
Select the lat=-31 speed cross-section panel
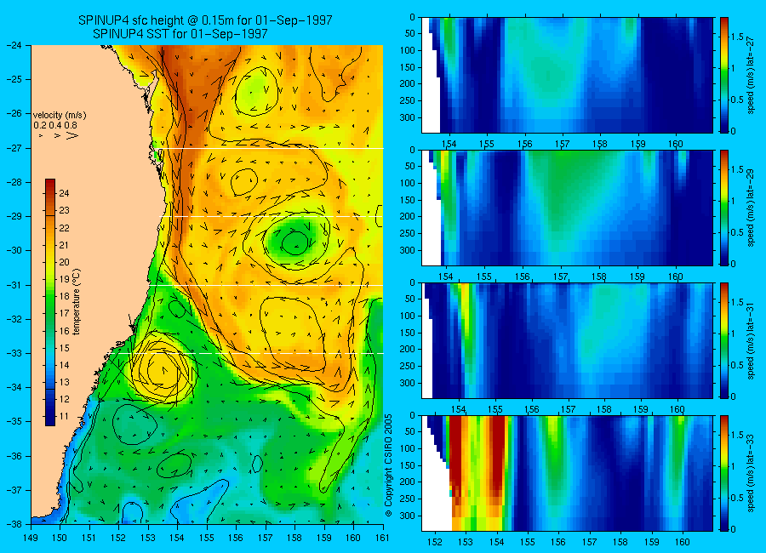click(x=567, y=340)
